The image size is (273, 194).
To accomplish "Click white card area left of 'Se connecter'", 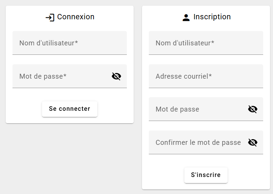I will (x=24, y=109).
